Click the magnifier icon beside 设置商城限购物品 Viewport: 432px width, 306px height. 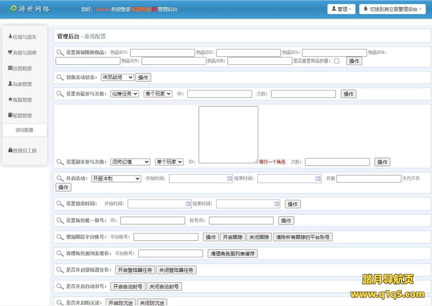[60, 52]
